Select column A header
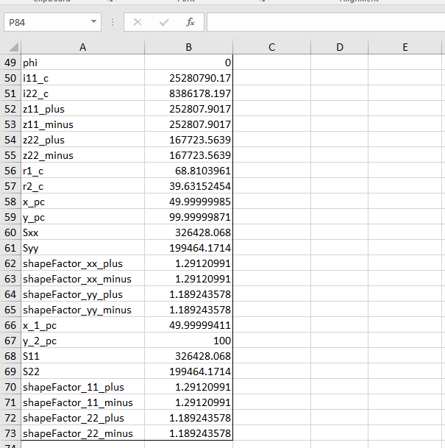This screenshot has width=445, height=448. [x=82, y=47]
